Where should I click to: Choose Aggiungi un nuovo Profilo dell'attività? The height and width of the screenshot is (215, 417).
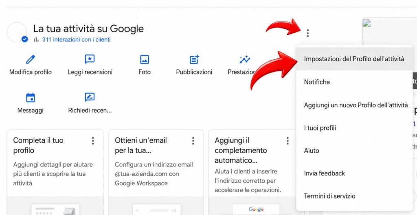point(354,105)
